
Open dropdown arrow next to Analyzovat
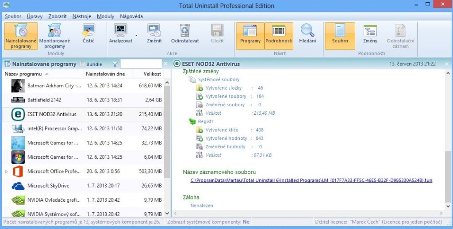136,36
